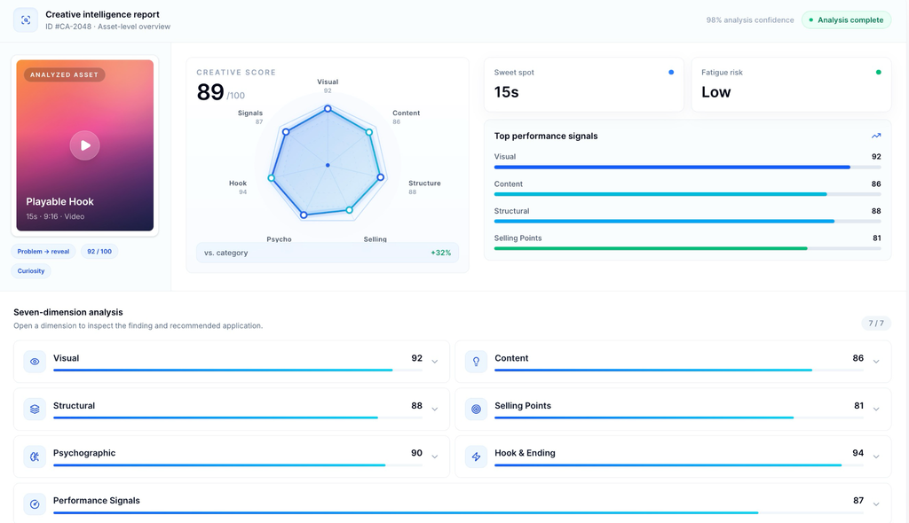
Task: Click the Hook & Ending score 94
Action: coord(858,453)
